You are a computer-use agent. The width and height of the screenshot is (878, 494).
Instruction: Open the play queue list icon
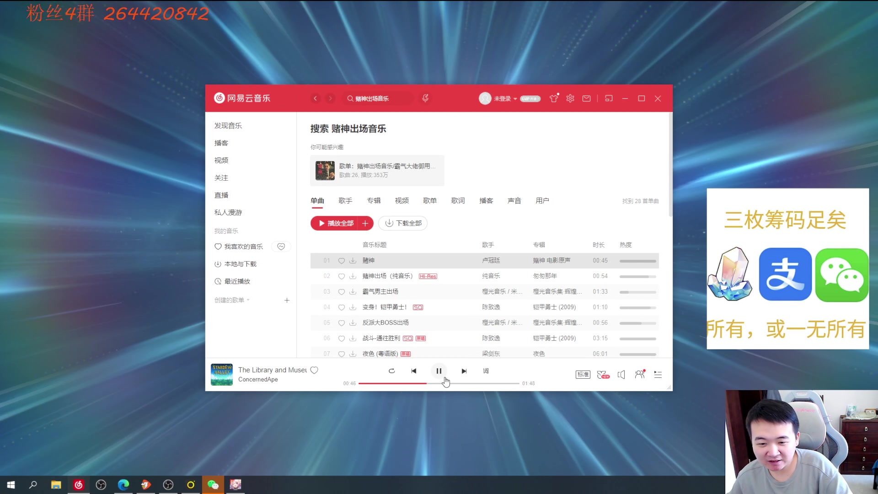click(x=658, y=375)
